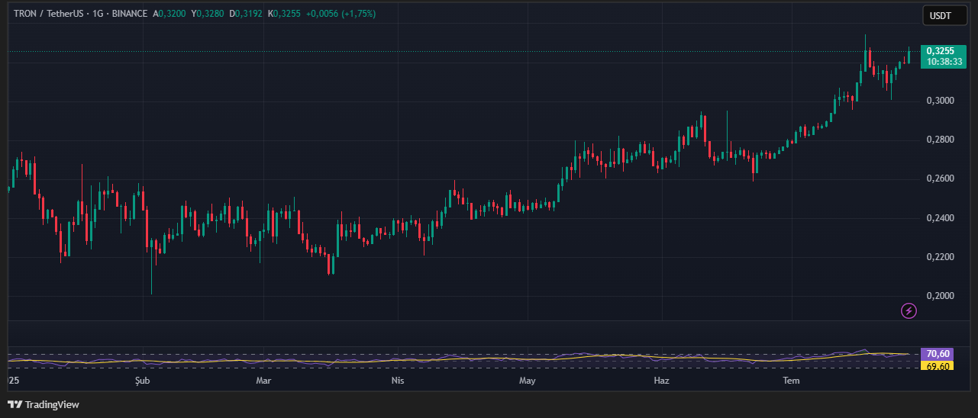This screenshot has height=418, width=978.
Task: Click the purple lightning bolt icon
Action: [909, 310]
